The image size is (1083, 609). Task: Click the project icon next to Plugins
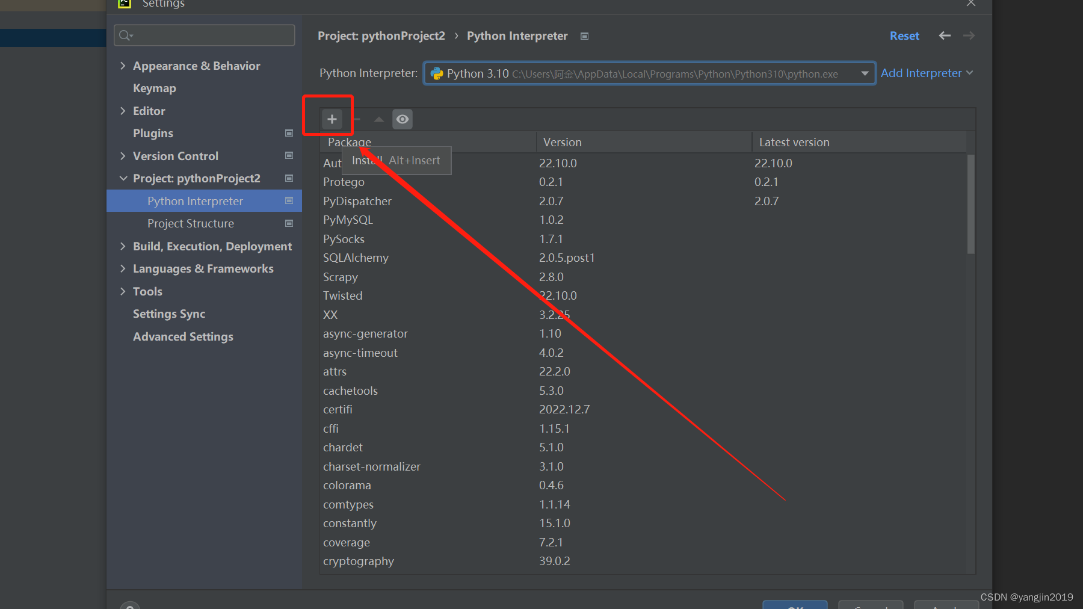tap(289, 133)
